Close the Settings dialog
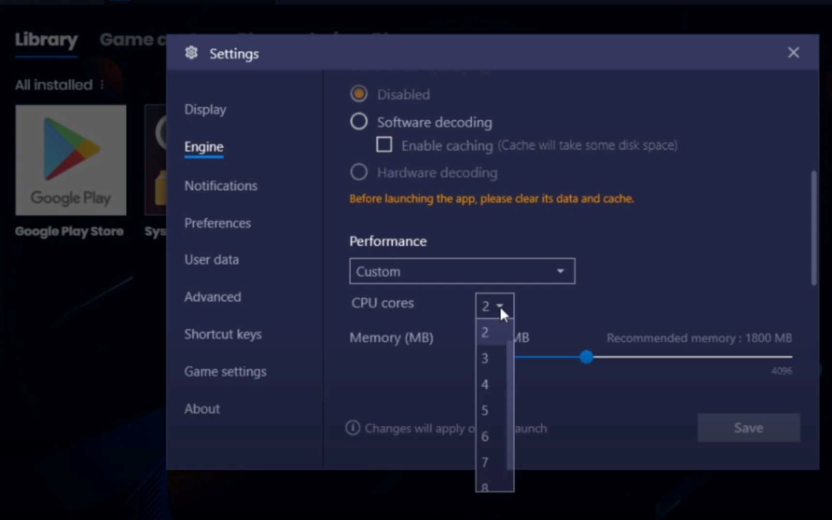Screen dimensions: 832x520 pos(793,53)
